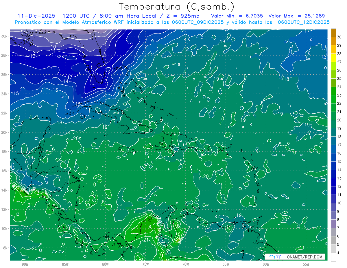This screenshot has height=268, width=347.
Task: Click the '11' contour label on the map
Action: click(53, 51)
